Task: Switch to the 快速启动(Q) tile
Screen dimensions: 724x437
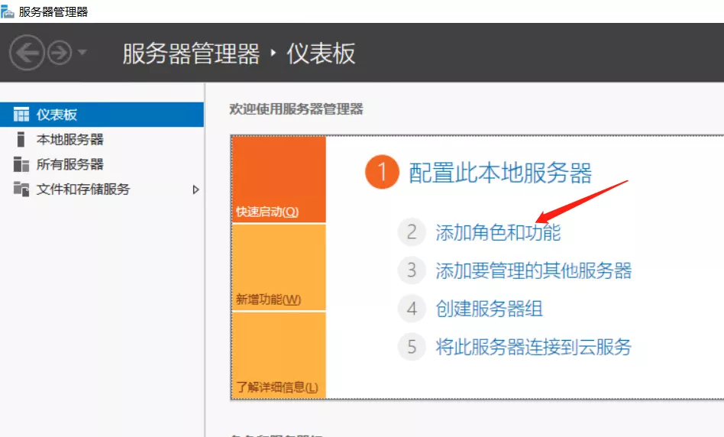Action: tap(278, 180)
